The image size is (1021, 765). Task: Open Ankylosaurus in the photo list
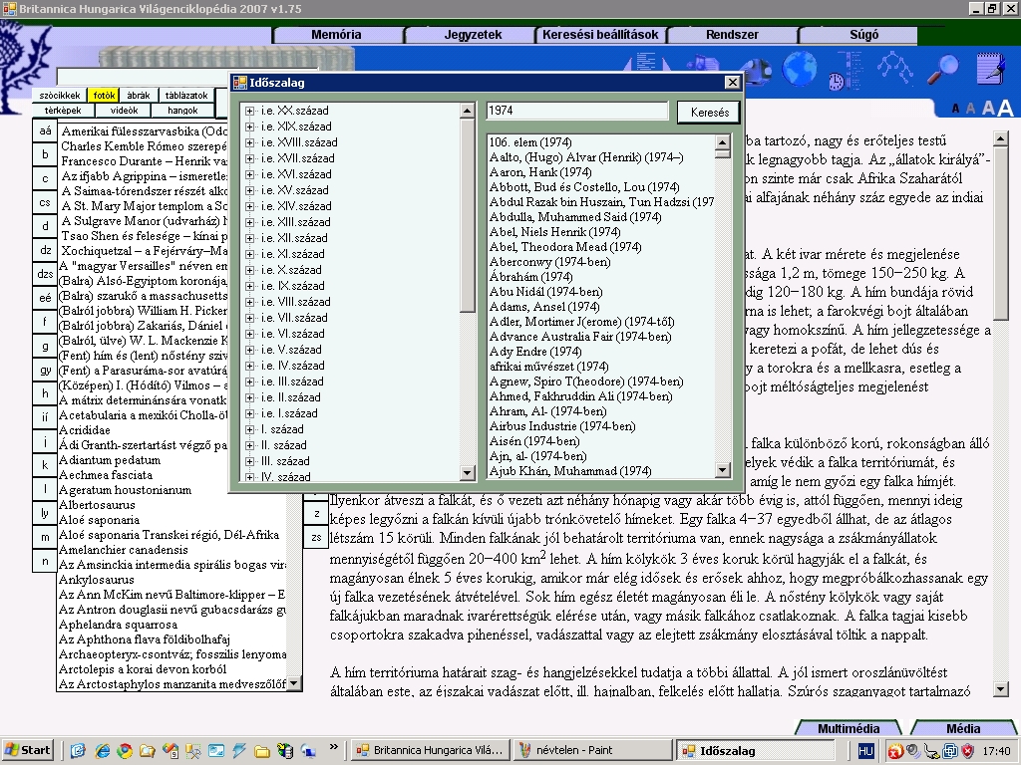[97, 581]
